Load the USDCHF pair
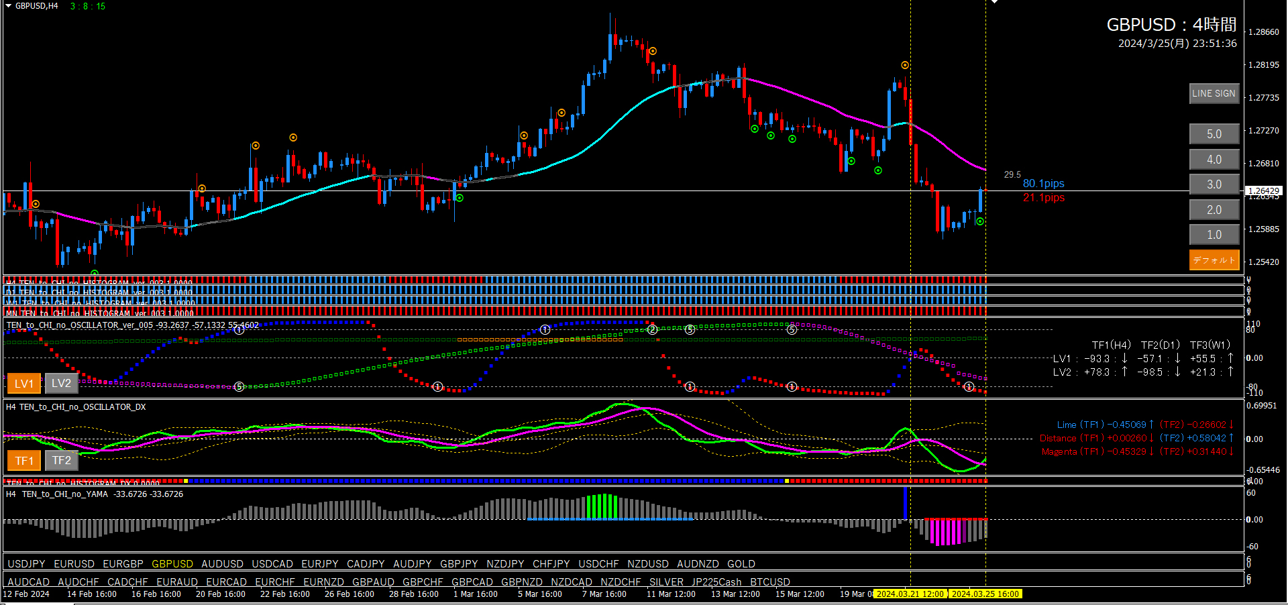 click(x=598, y=564)
